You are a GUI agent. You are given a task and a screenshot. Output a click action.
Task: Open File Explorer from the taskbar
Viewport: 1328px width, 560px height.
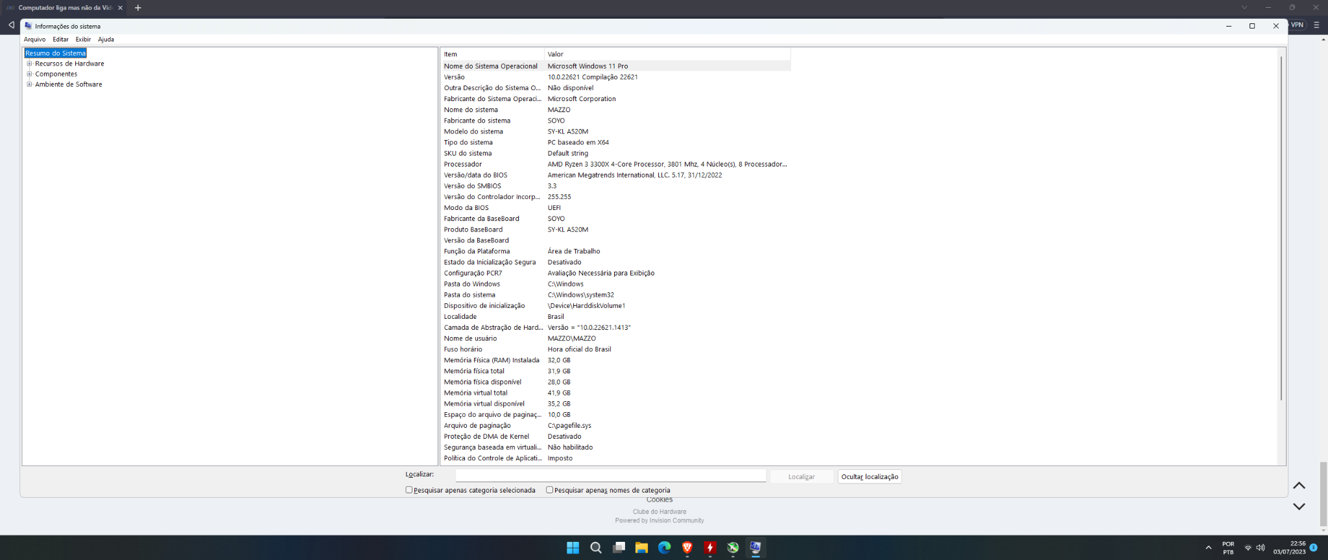(x=641, y=548)
